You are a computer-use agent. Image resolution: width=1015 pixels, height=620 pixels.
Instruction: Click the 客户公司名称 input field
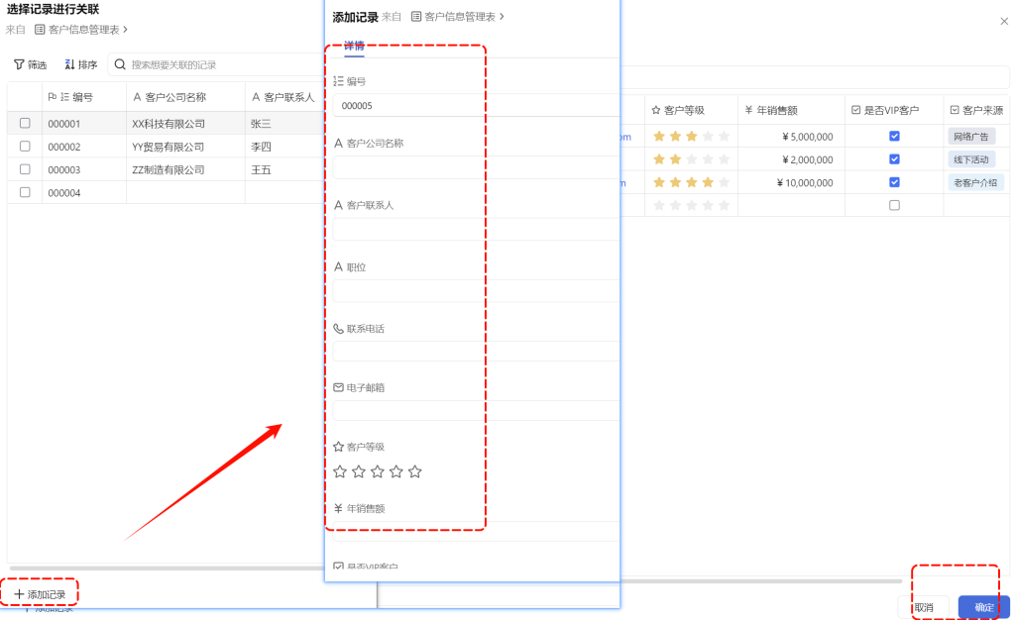click(x=476, y=167)
